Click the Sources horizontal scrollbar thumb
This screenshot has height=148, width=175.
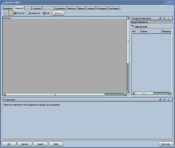(55, 95)
